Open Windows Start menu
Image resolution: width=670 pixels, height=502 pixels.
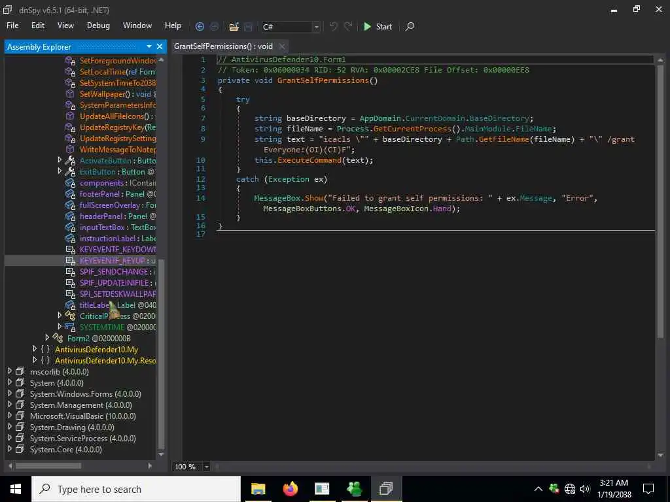pos(16,489)
